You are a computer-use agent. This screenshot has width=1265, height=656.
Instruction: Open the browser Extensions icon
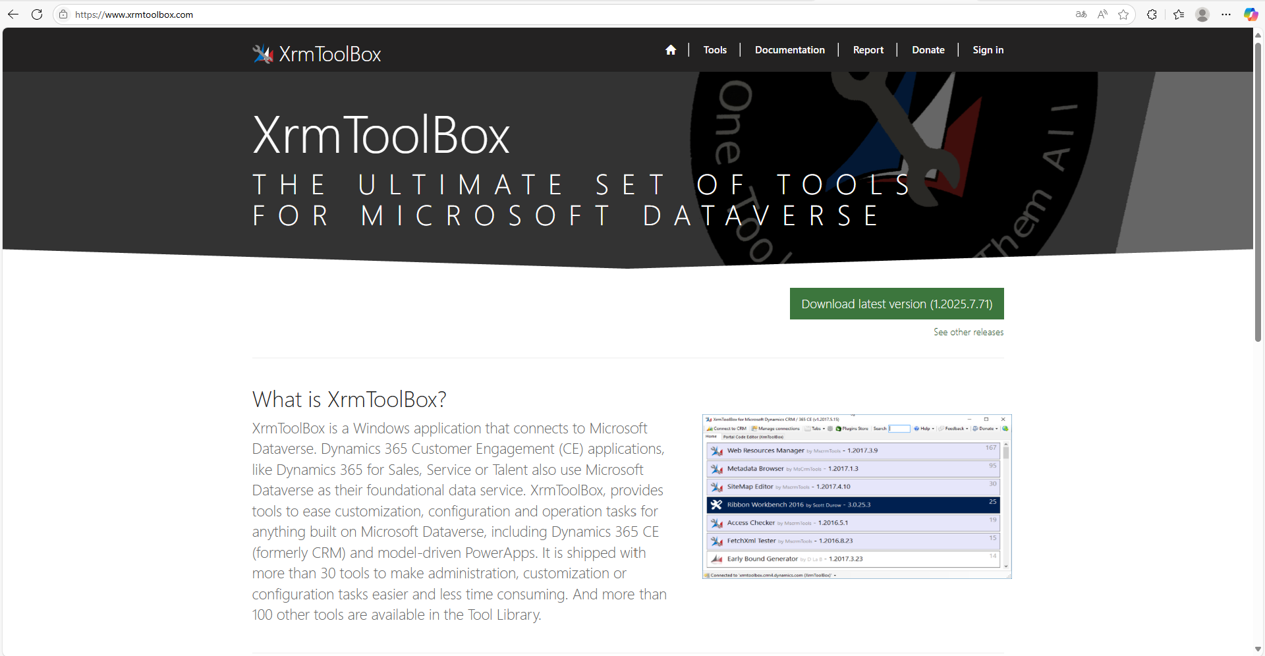point(1152,14)
